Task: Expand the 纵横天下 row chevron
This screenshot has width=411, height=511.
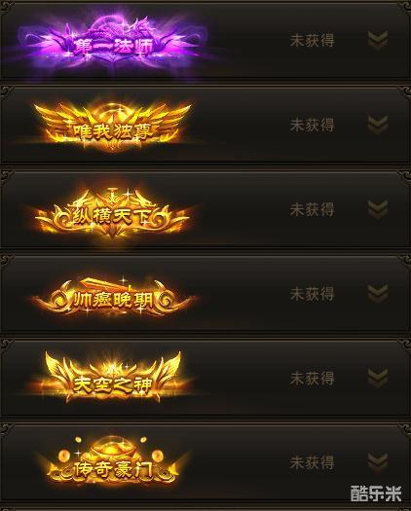Action: [378, 209]
